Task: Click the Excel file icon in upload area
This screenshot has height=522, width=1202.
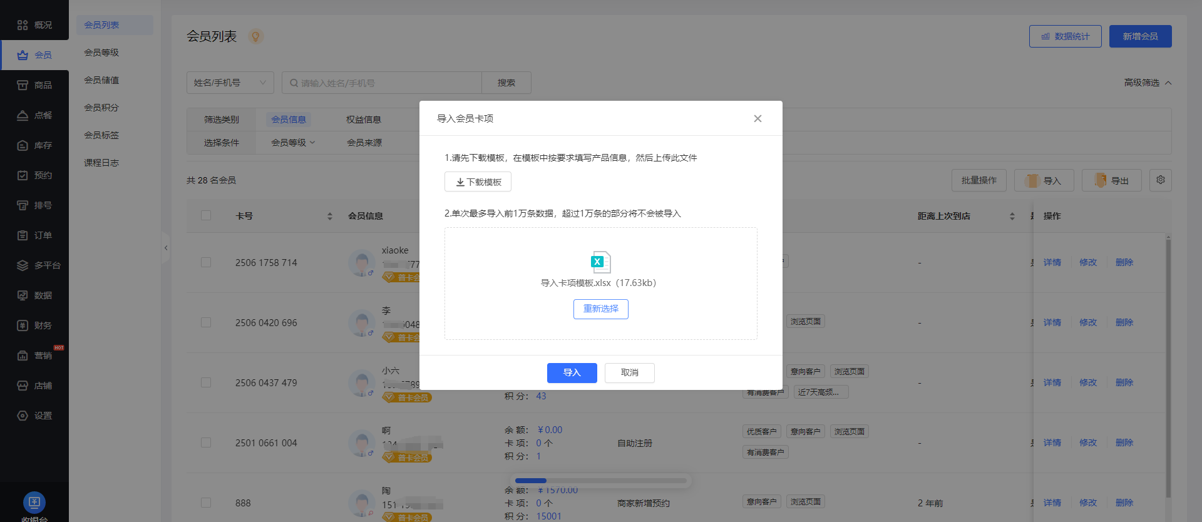Action: 600,262
